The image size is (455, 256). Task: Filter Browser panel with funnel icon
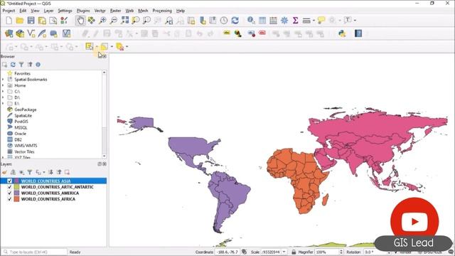coord(21,65)
